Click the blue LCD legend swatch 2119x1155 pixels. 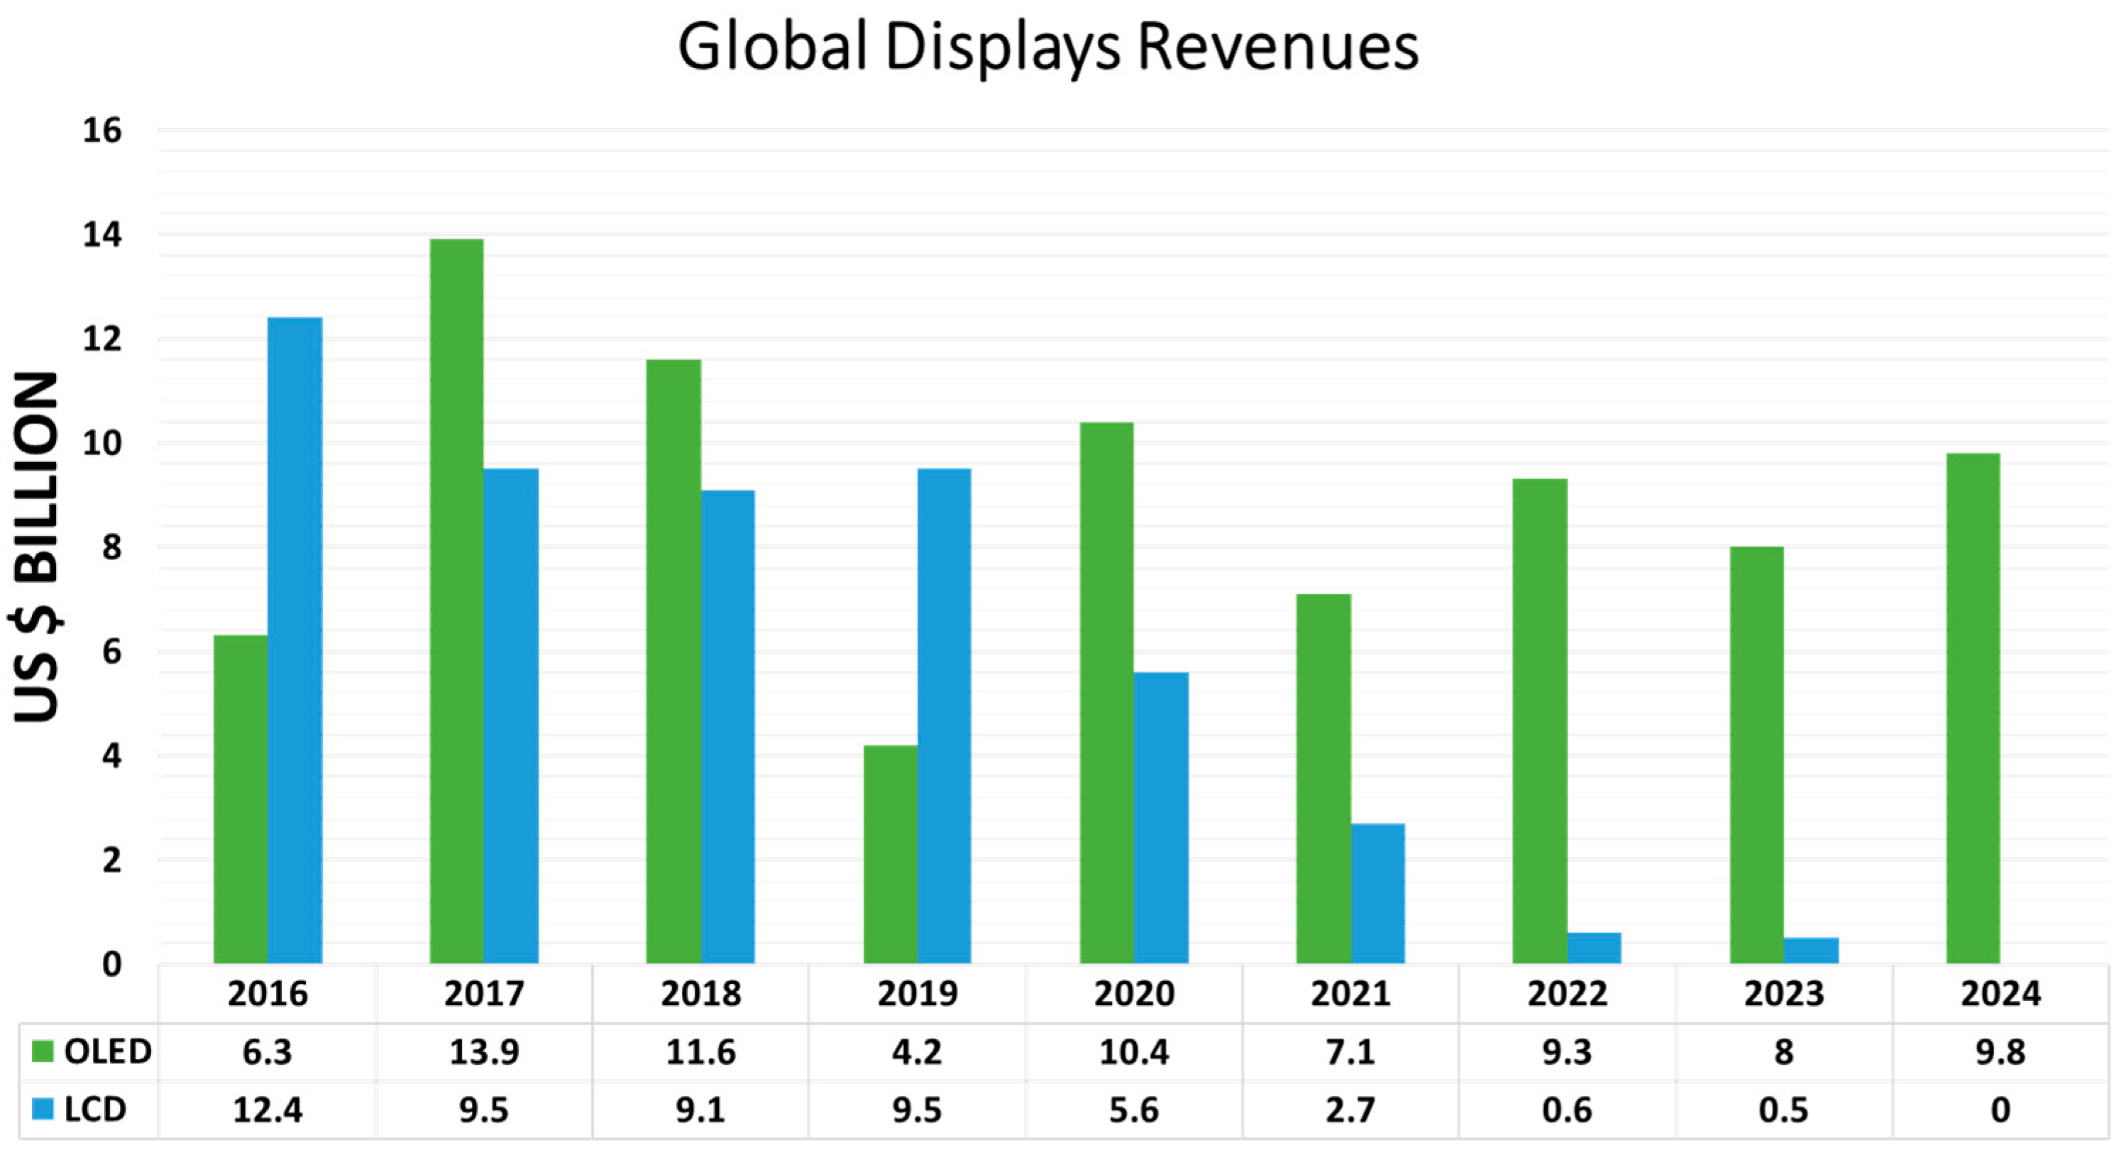click(43, 1109)
